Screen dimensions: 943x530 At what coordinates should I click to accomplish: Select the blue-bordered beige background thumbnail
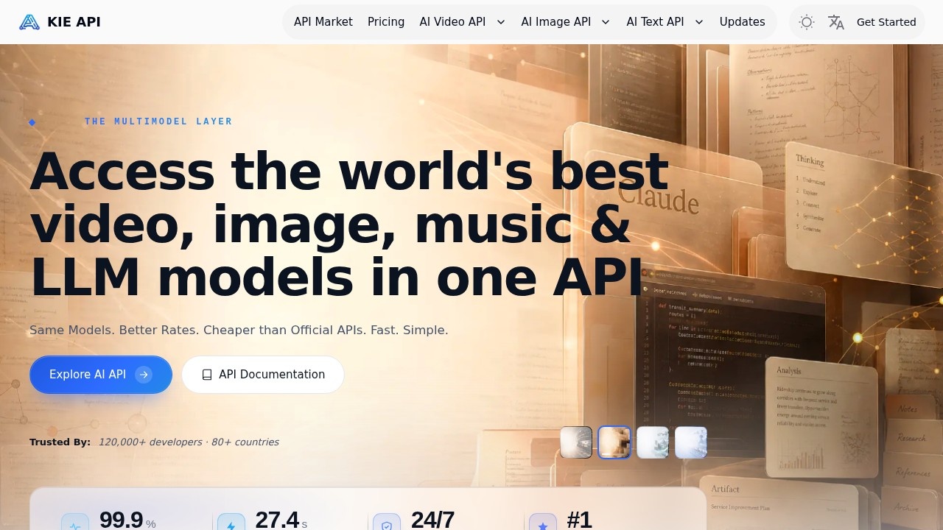click(614, 442)
